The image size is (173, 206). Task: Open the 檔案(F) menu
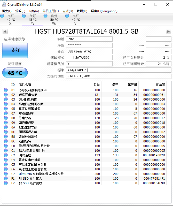pyautogui.click(x=7, y=11)
